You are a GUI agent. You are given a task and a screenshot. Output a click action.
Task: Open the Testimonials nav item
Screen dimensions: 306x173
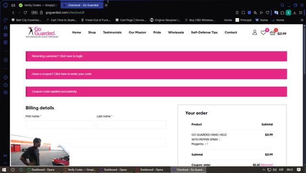112,33
